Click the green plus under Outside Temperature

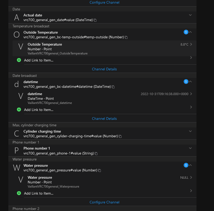point(19,60)
